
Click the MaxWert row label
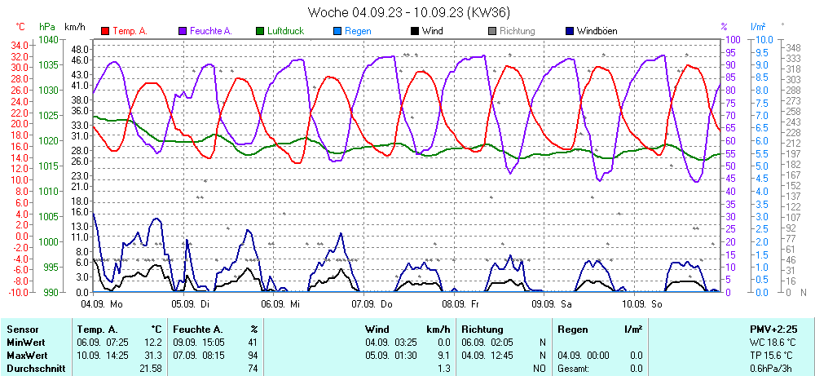pos(27,356)
